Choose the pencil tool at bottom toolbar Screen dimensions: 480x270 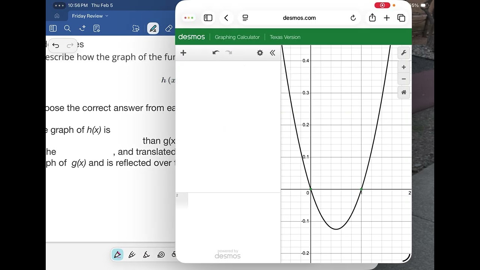coord(132,255)
